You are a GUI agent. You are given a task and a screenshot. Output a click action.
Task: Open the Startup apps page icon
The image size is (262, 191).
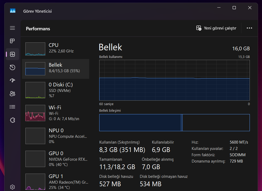point(12,81)
